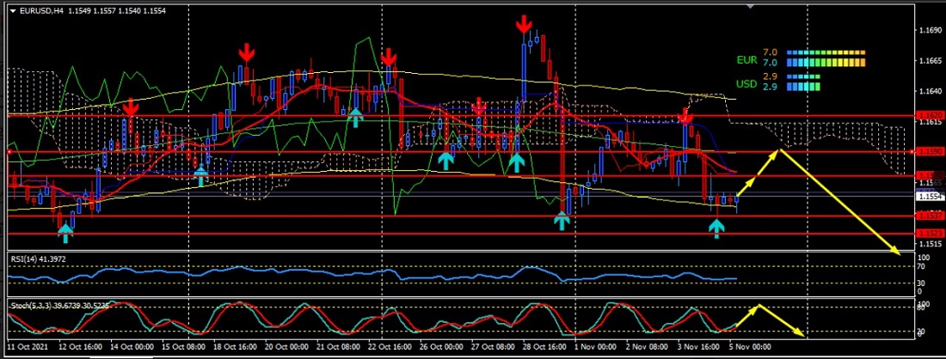Click the 1.1640 price axis label
Screen dimensions: 946x359
pos(929,92)
